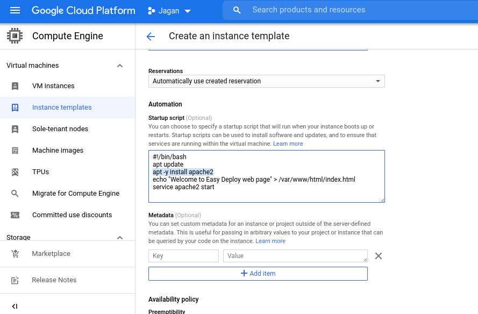Click the Release Notes icon
The height and width of the screenshot is (314, 478).
[x=15, y=280]
